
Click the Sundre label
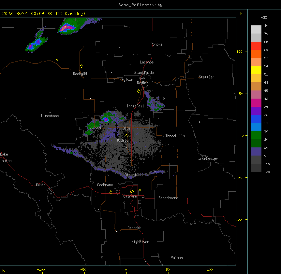(95, 127)
